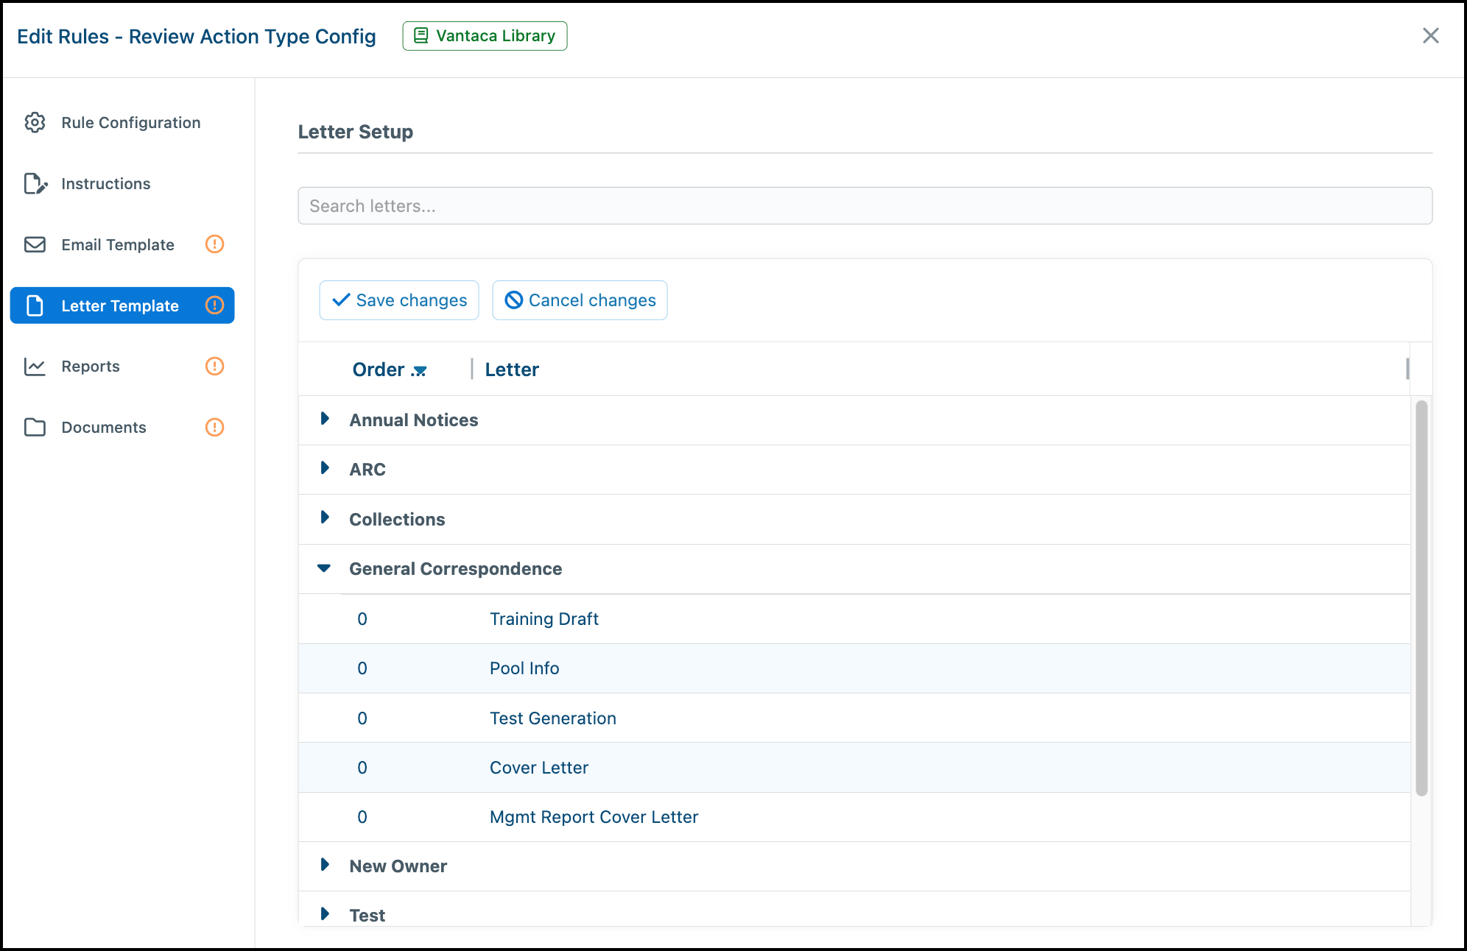Click the order value for Cover Letter
Viewport: 1467px width, 951px height.
click(362, 768)
